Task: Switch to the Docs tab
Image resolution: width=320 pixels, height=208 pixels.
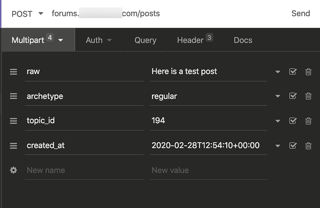Action: click(x=243, y=40)
